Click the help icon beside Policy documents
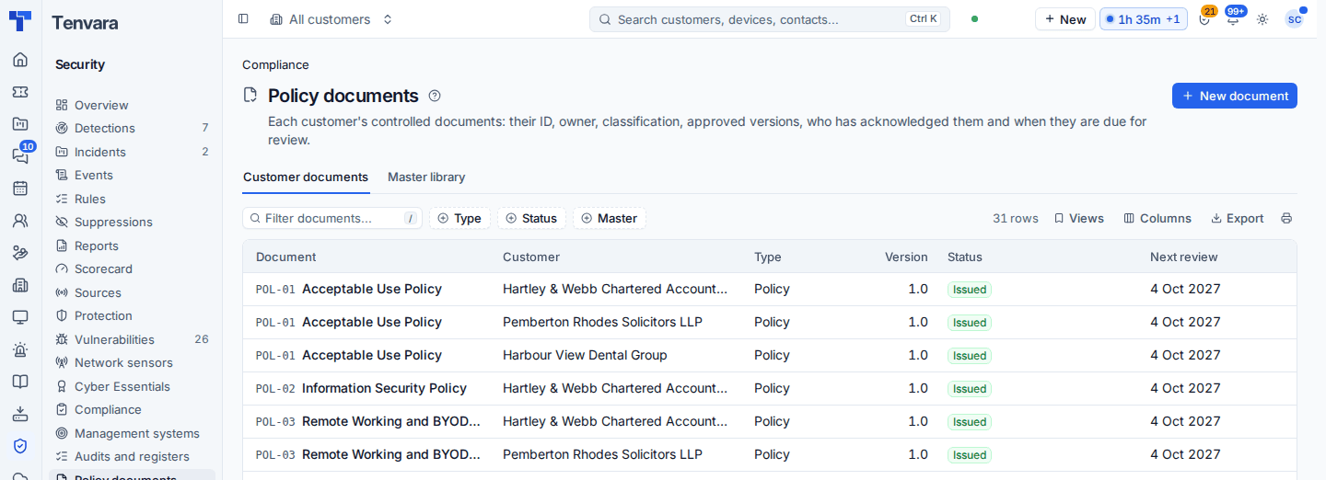The image size is (1326, 480). coord(435,96)
